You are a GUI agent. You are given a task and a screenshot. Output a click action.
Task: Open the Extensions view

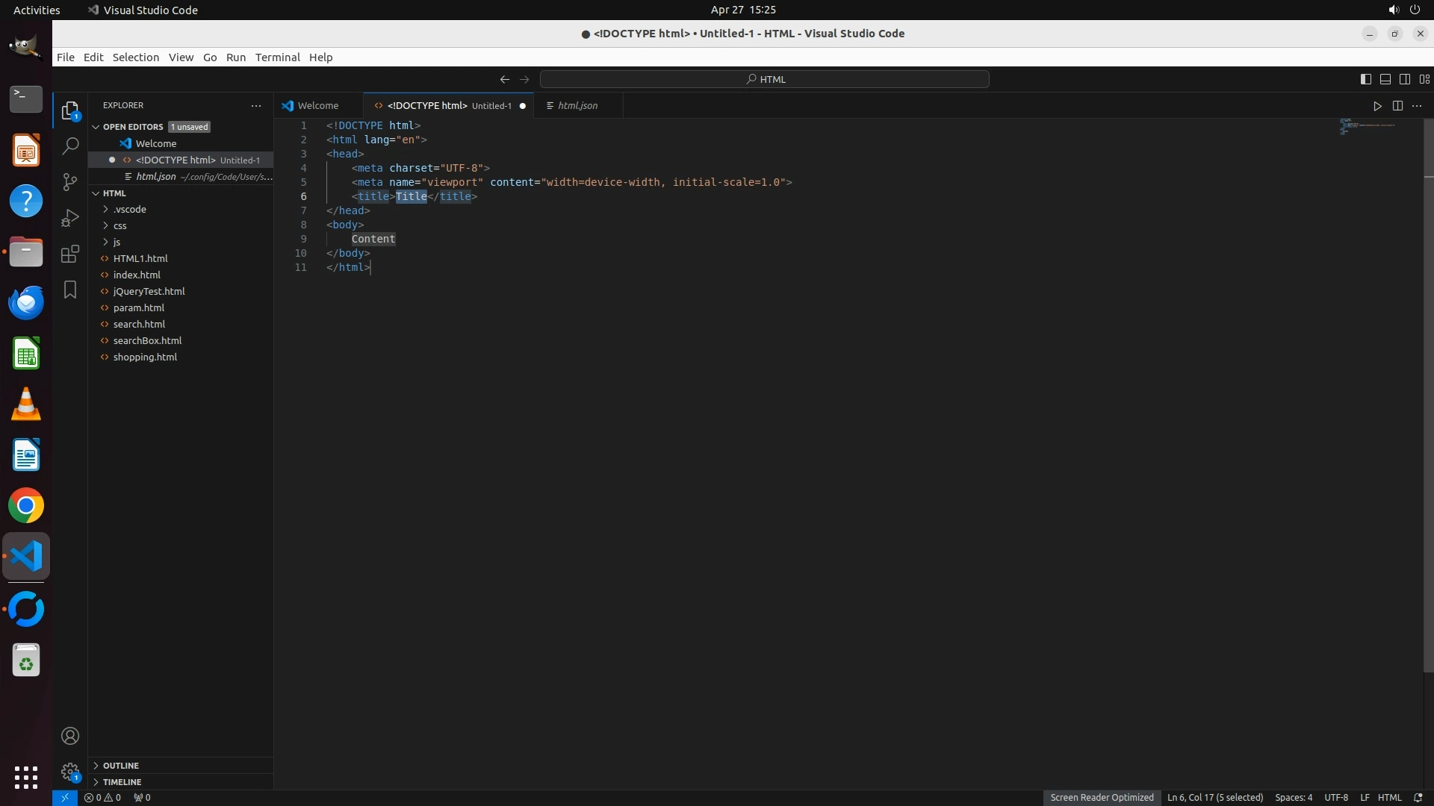click(x=70, y=254)
